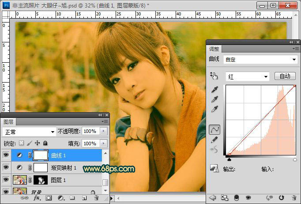
Task: Toggle visibility of 渐变映射 1 layer
Action: coord(6,167)
